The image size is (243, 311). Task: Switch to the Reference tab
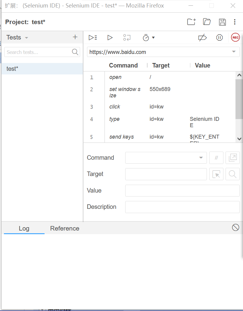(x=65, y=228)
